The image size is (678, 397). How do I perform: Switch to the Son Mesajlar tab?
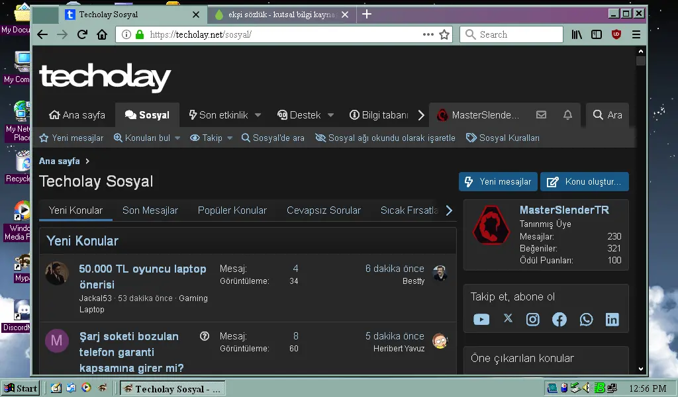tap(150, 210)
